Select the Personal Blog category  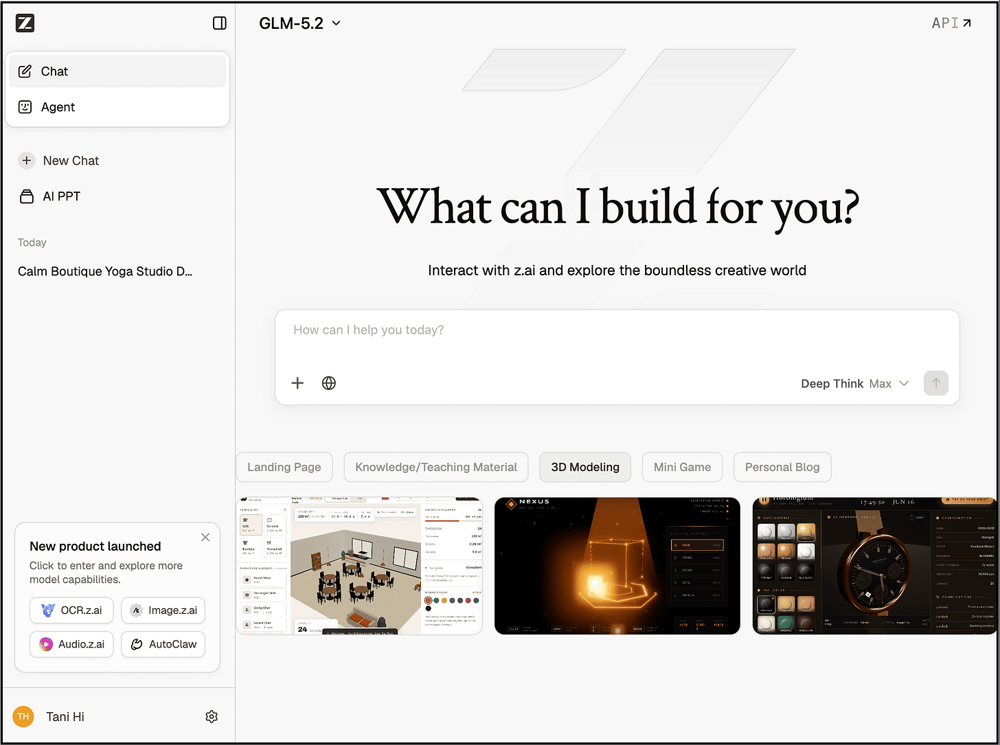[x=782, y=467]
